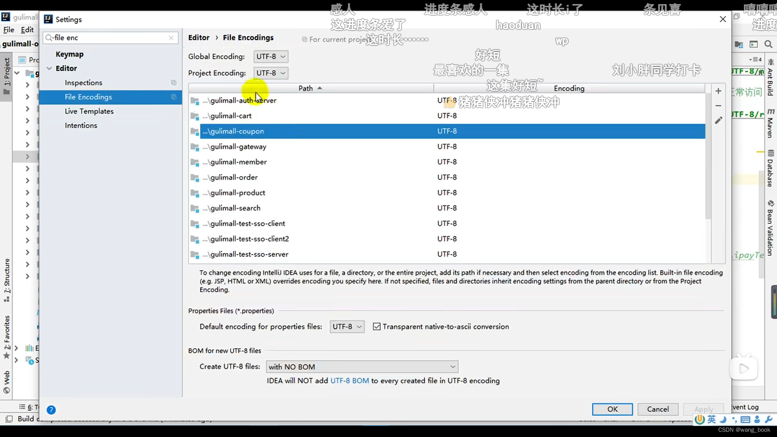Toggle Transparent native-to-ascii conversion checkbox
This screenshot has height=437, width=777.
[x=376, y=327]
